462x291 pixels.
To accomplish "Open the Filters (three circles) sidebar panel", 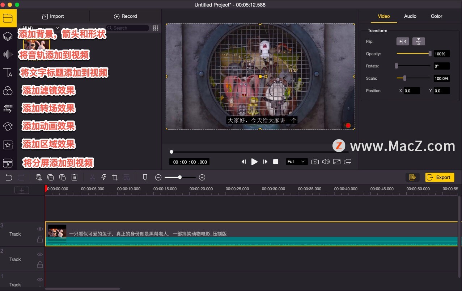I will pyautogui.click(x=8, y=91).
